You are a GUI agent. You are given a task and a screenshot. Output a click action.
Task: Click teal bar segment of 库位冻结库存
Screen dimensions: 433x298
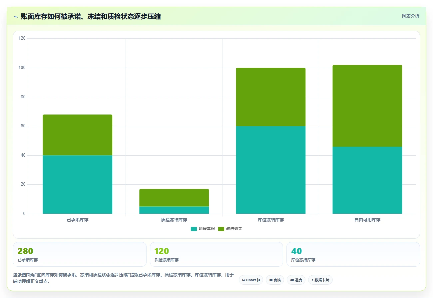(x=271, y=170)
